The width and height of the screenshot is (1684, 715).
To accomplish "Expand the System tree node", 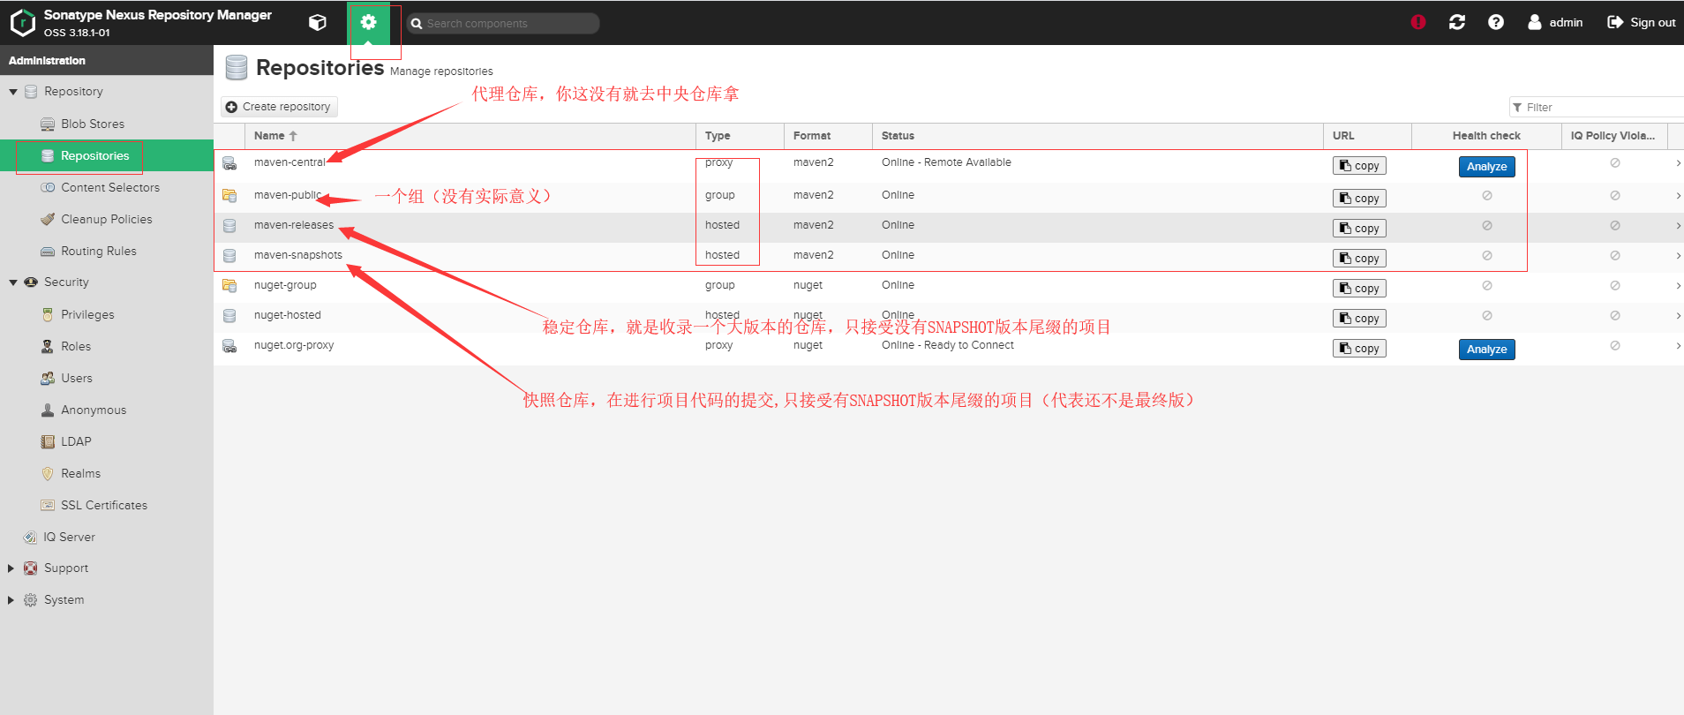I will point(11,600).
